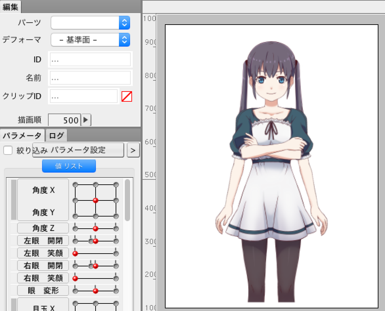Select the 右眼 開閉 parameter label
This screenshot has width=385, height=311.
(43, 266)
